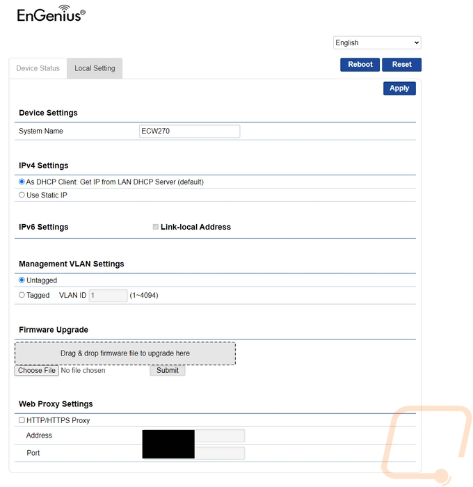The width and height of the screenshot is (473, 487).
Task: Select the Local Setting tab
Action: tap(95, 68)
